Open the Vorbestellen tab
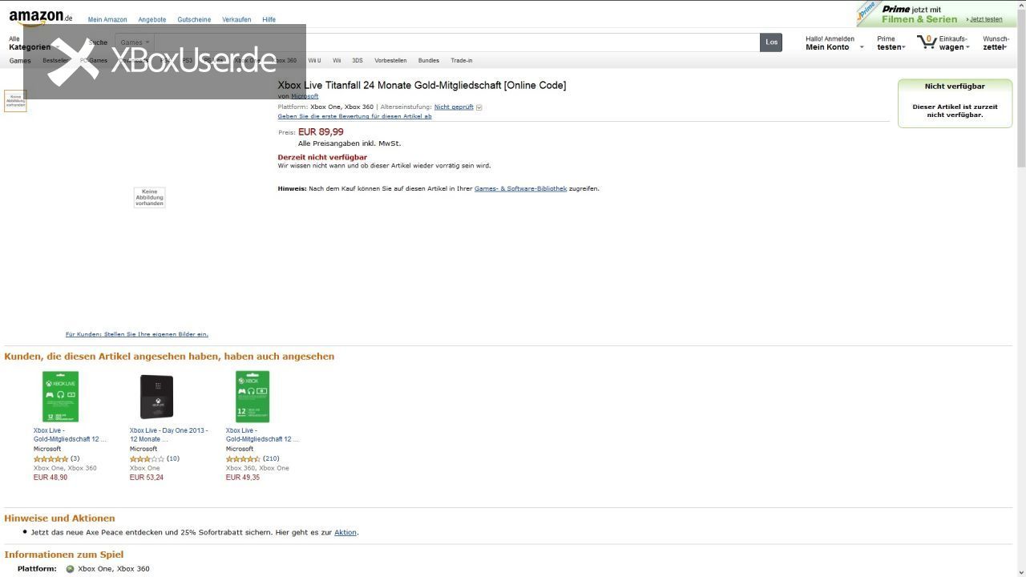Screen dimensions: 1026x577 [390, 61]
